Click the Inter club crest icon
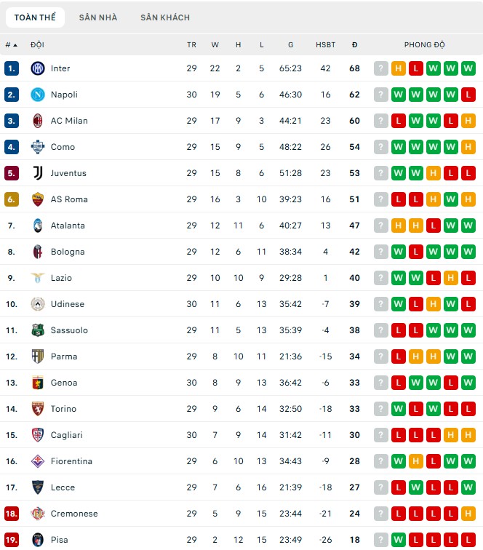Viewport: 483px width, 550px height. (38, 68)
